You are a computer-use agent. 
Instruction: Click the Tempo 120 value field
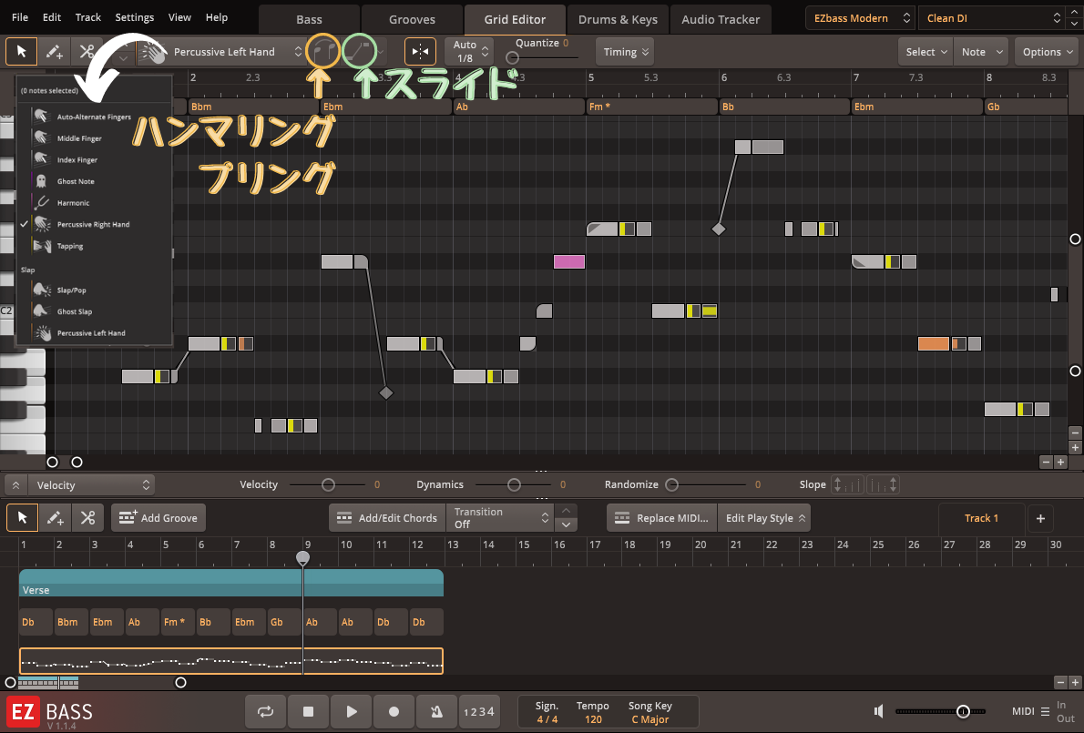(x=593, y=719)
